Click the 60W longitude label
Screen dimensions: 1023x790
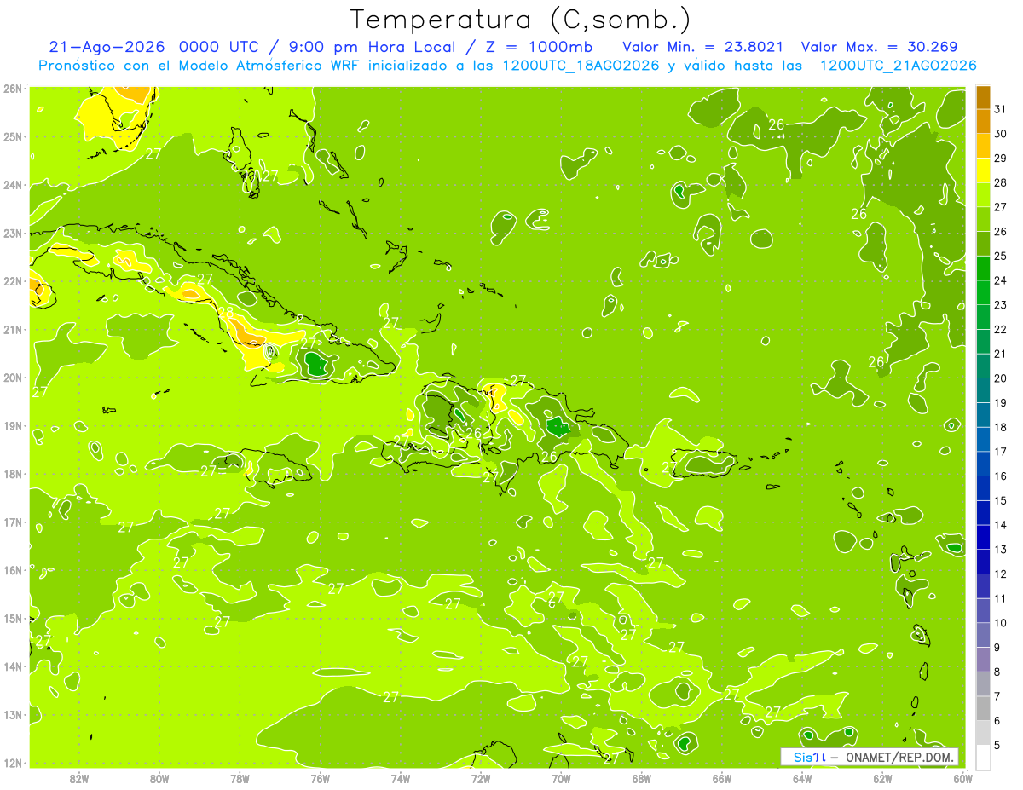click(x=963, y=778)
